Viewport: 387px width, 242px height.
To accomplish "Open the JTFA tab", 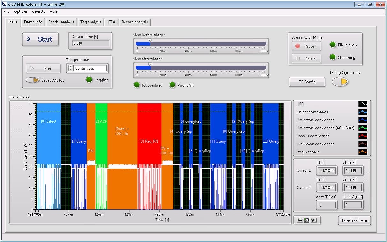I will point(111,22).
